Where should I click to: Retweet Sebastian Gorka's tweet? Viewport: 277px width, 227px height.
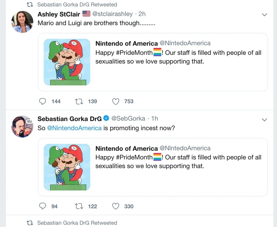(x=79, y=206)
